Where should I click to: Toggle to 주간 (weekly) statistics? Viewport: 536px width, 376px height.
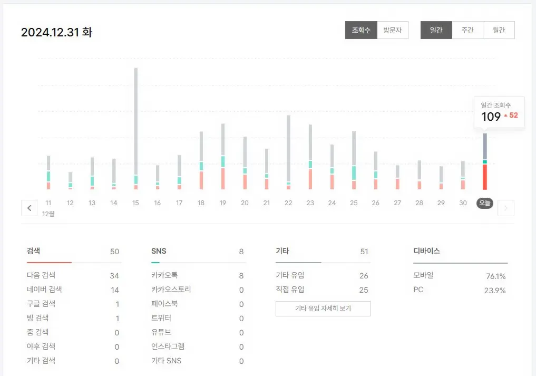(467, 30)
